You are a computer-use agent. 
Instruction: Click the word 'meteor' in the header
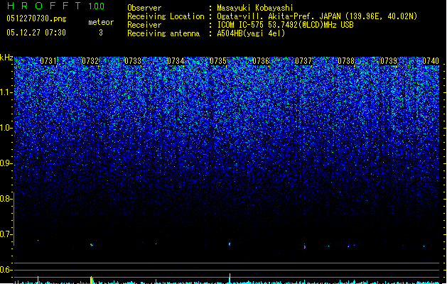pyautogui.click(x=101, y=22)
